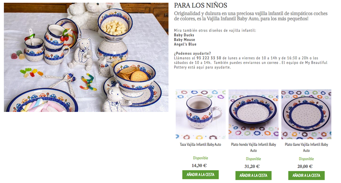Open the Angel's Blue design link
341x183 pixels.
pos(185,44)
